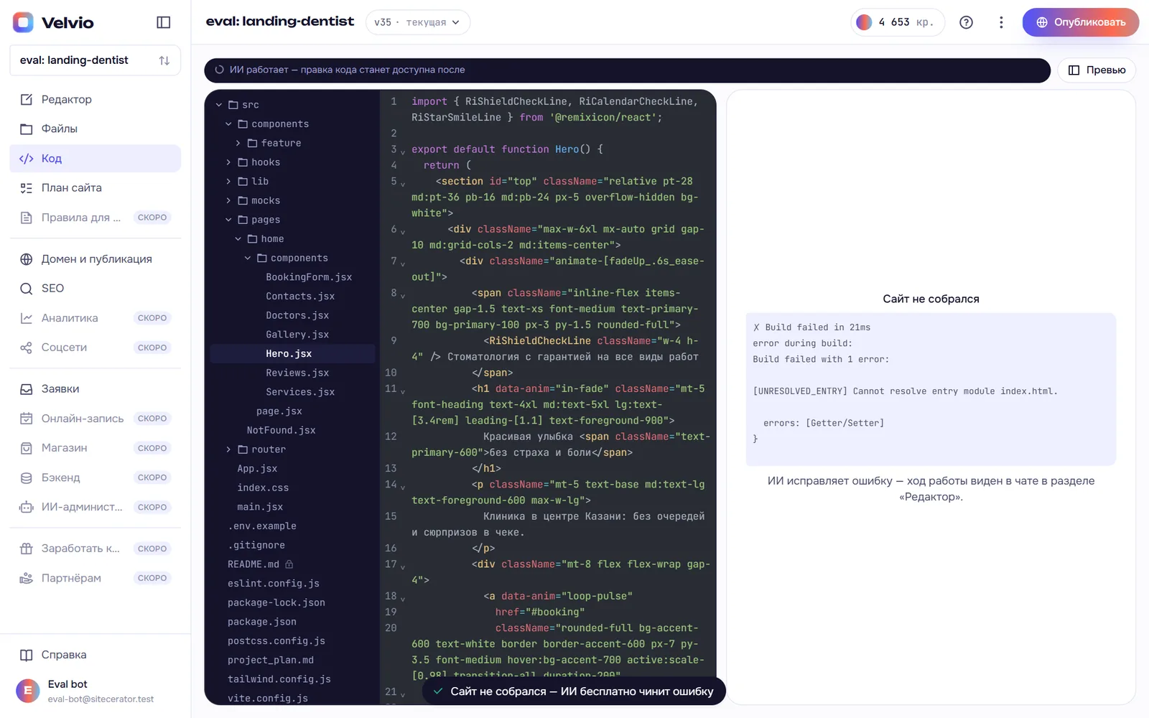Viewport: 1149px width, 718px height.
Task: Expand the router folder
Action: [x=228, y=449]
